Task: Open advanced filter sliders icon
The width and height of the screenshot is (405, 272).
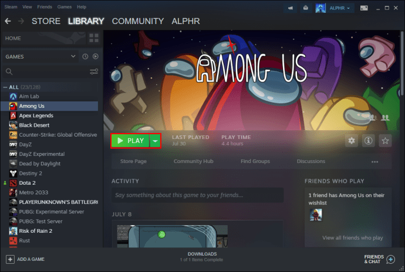Action: (94, 72)
